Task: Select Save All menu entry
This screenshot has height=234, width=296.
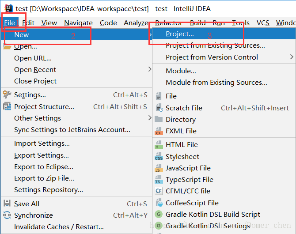Action: (x=76, y=204)
